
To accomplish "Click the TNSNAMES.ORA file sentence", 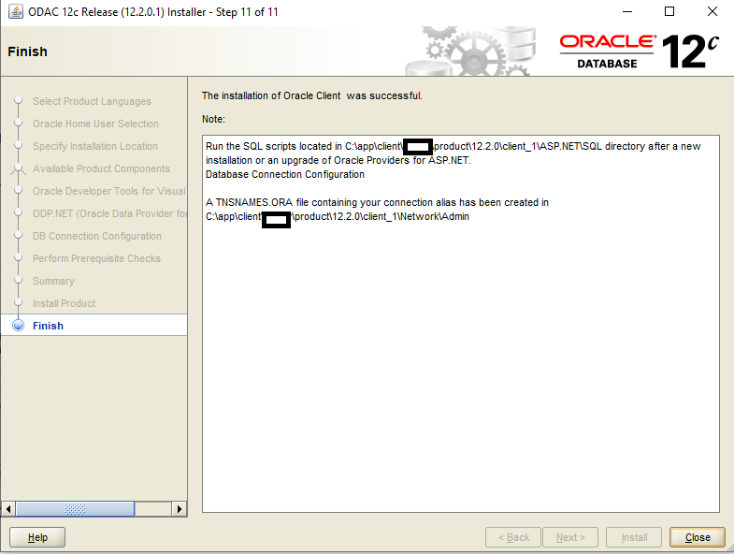I will (377, 202).
